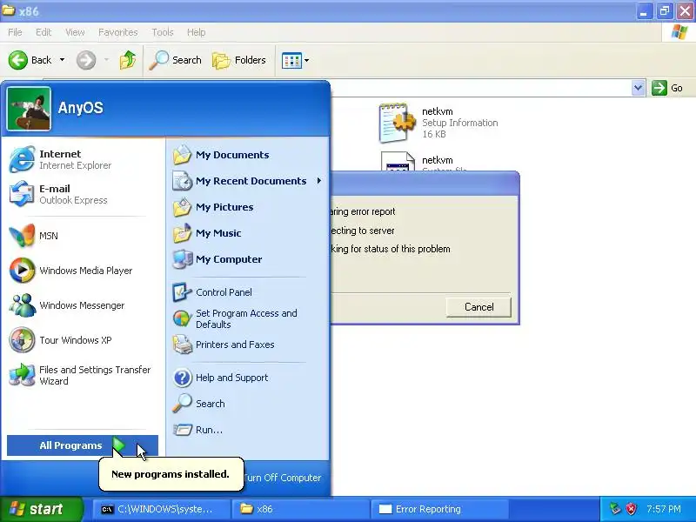
Task: Select the netkvm Setup Information file
Action: click(438, 123)
